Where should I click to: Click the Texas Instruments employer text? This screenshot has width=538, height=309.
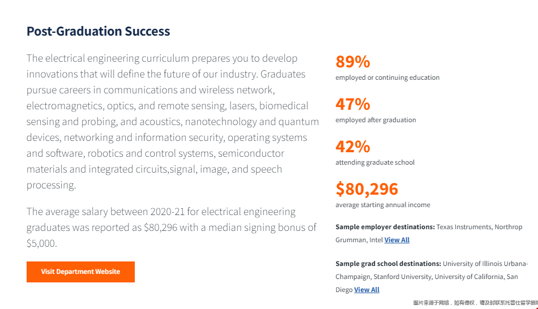click(464, 227)
